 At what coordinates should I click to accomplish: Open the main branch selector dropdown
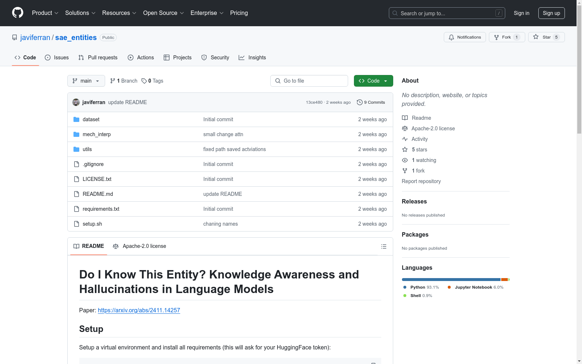(86, 81)
